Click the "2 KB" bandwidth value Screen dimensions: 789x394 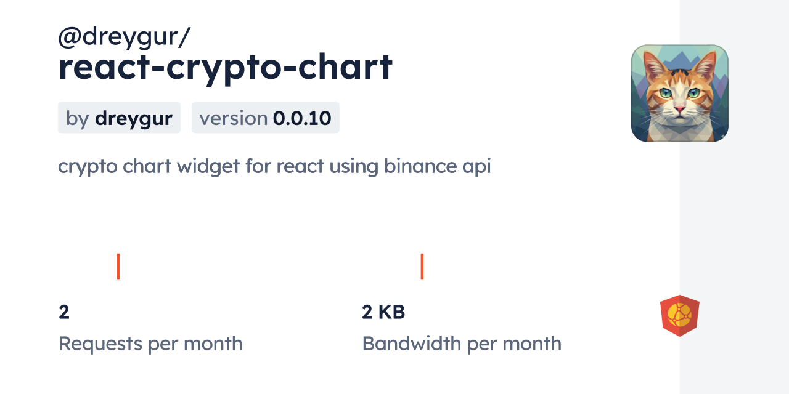pos(383,312)
